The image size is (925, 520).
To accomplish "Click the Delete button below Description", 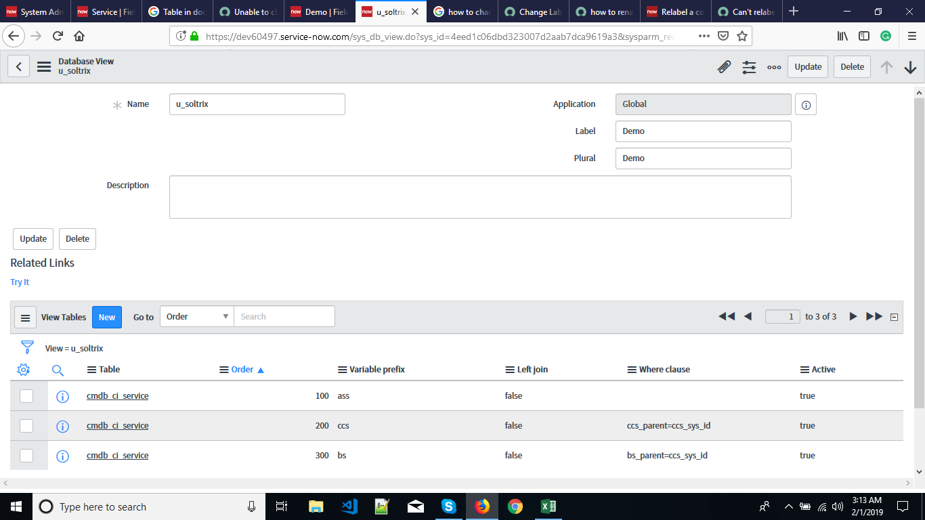I will (x=78, y=239).
